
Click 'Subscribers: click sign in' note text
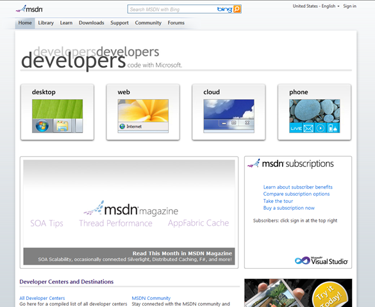click(295, 221)
